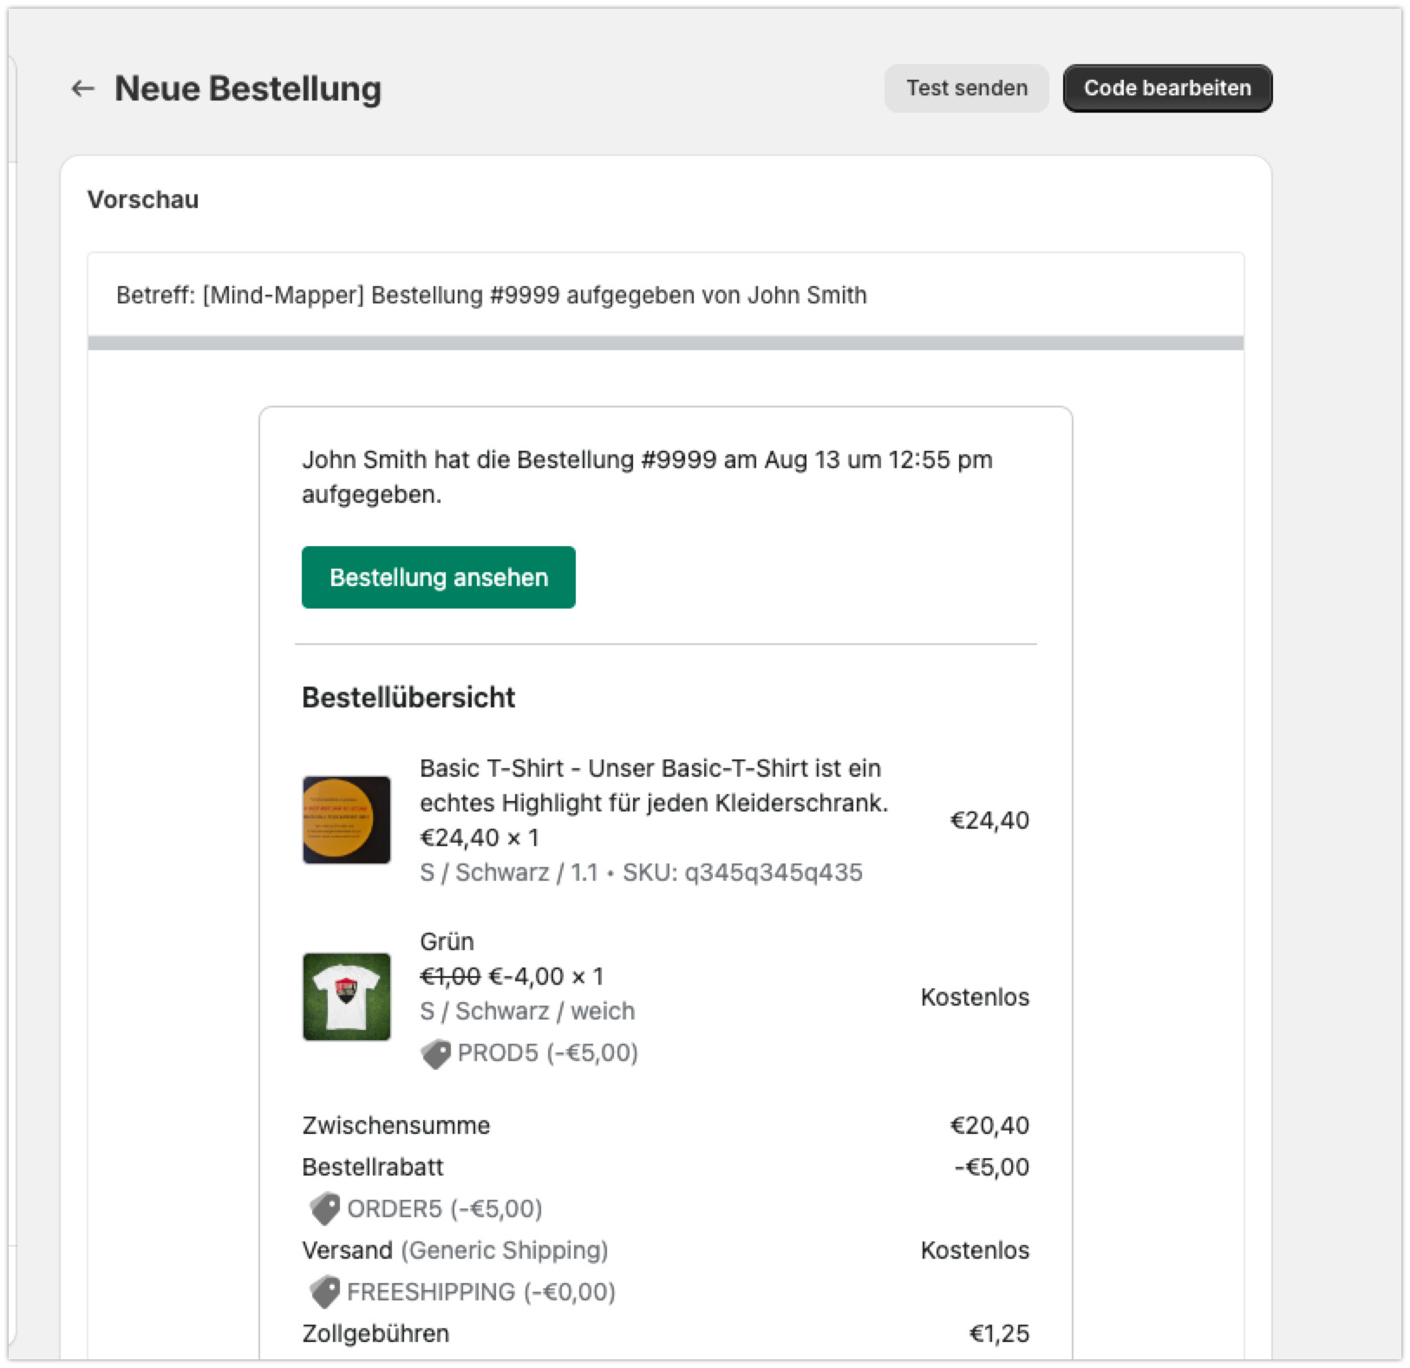This screenshot has width=1410, height=1368.
Task: Click the Vorschau section heading
Action: click(143, 199)
